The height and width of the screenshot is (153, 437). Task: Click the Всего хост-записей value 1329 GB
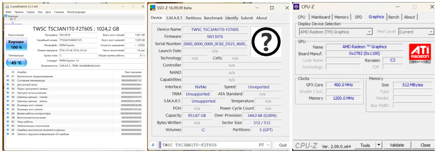[135, 40]
